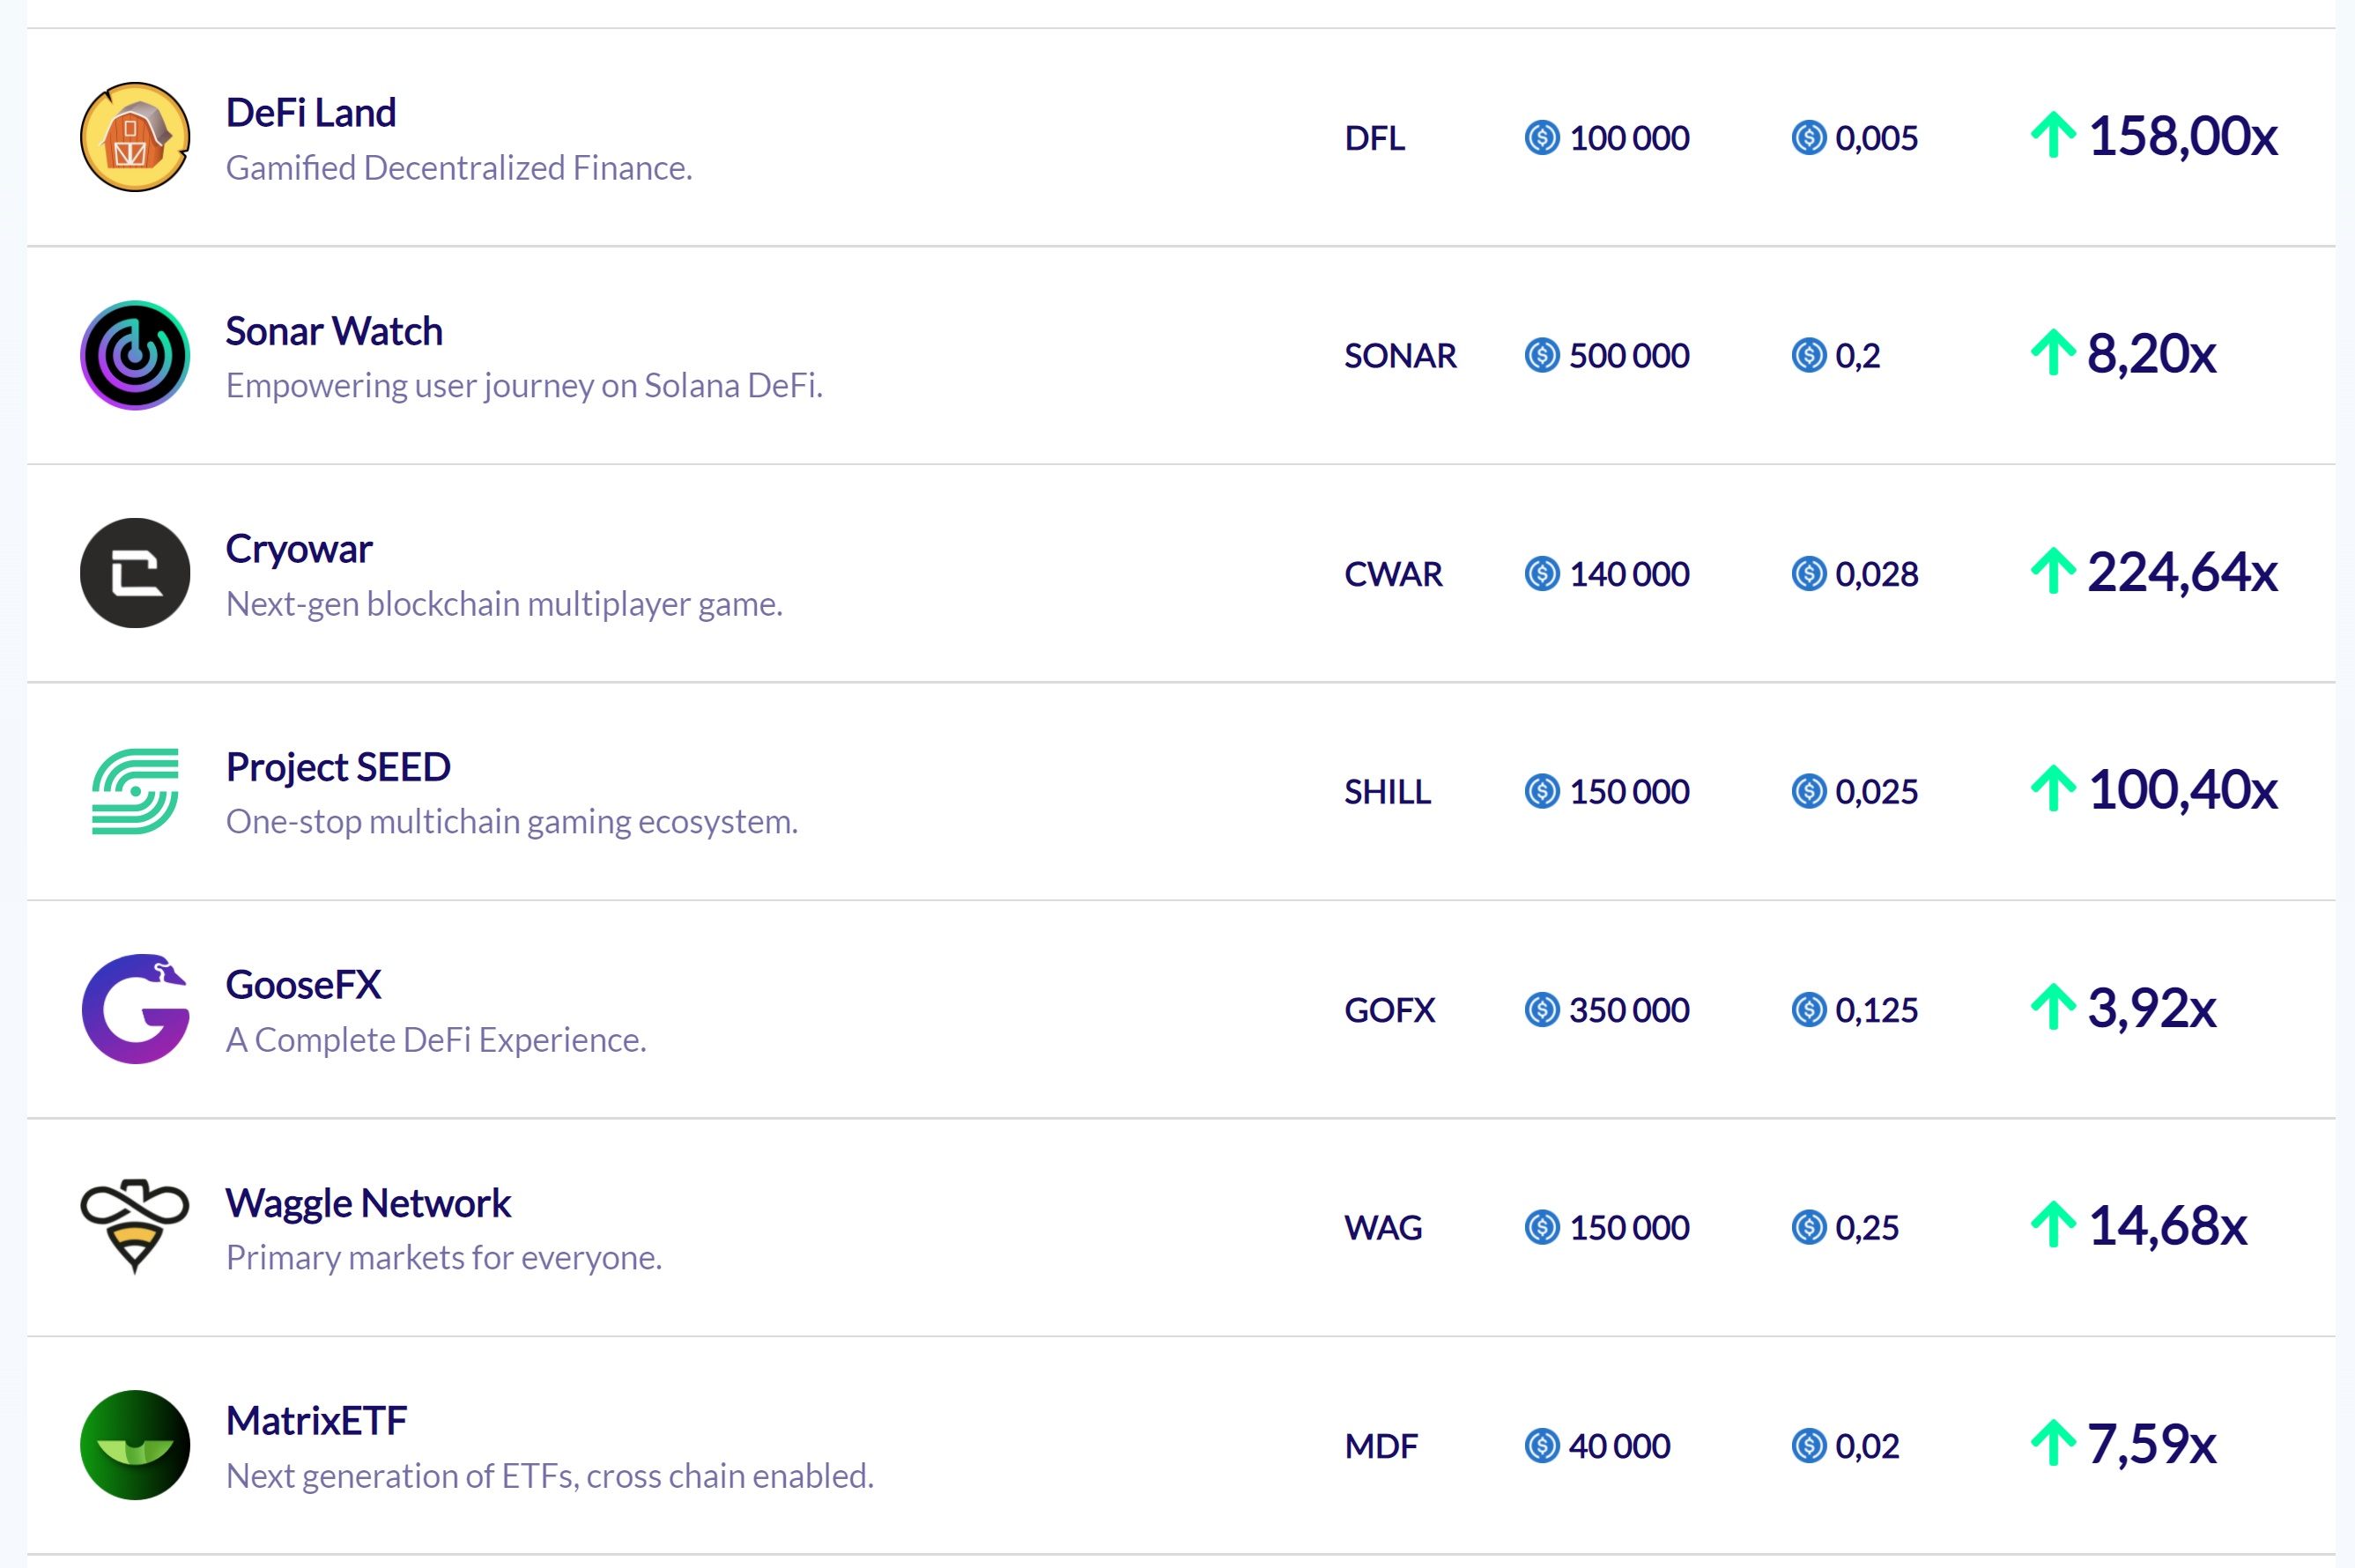Screen dimensions: 2355x1568
Task: Click the Waggle Network bee logo
Action: [x=135, y=1227]
